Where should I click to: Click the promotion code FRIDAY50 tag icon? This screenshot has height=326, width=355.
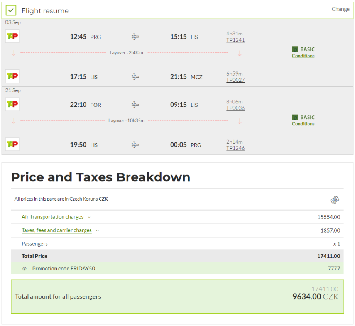pyautogui.click(x=24, y=269)
